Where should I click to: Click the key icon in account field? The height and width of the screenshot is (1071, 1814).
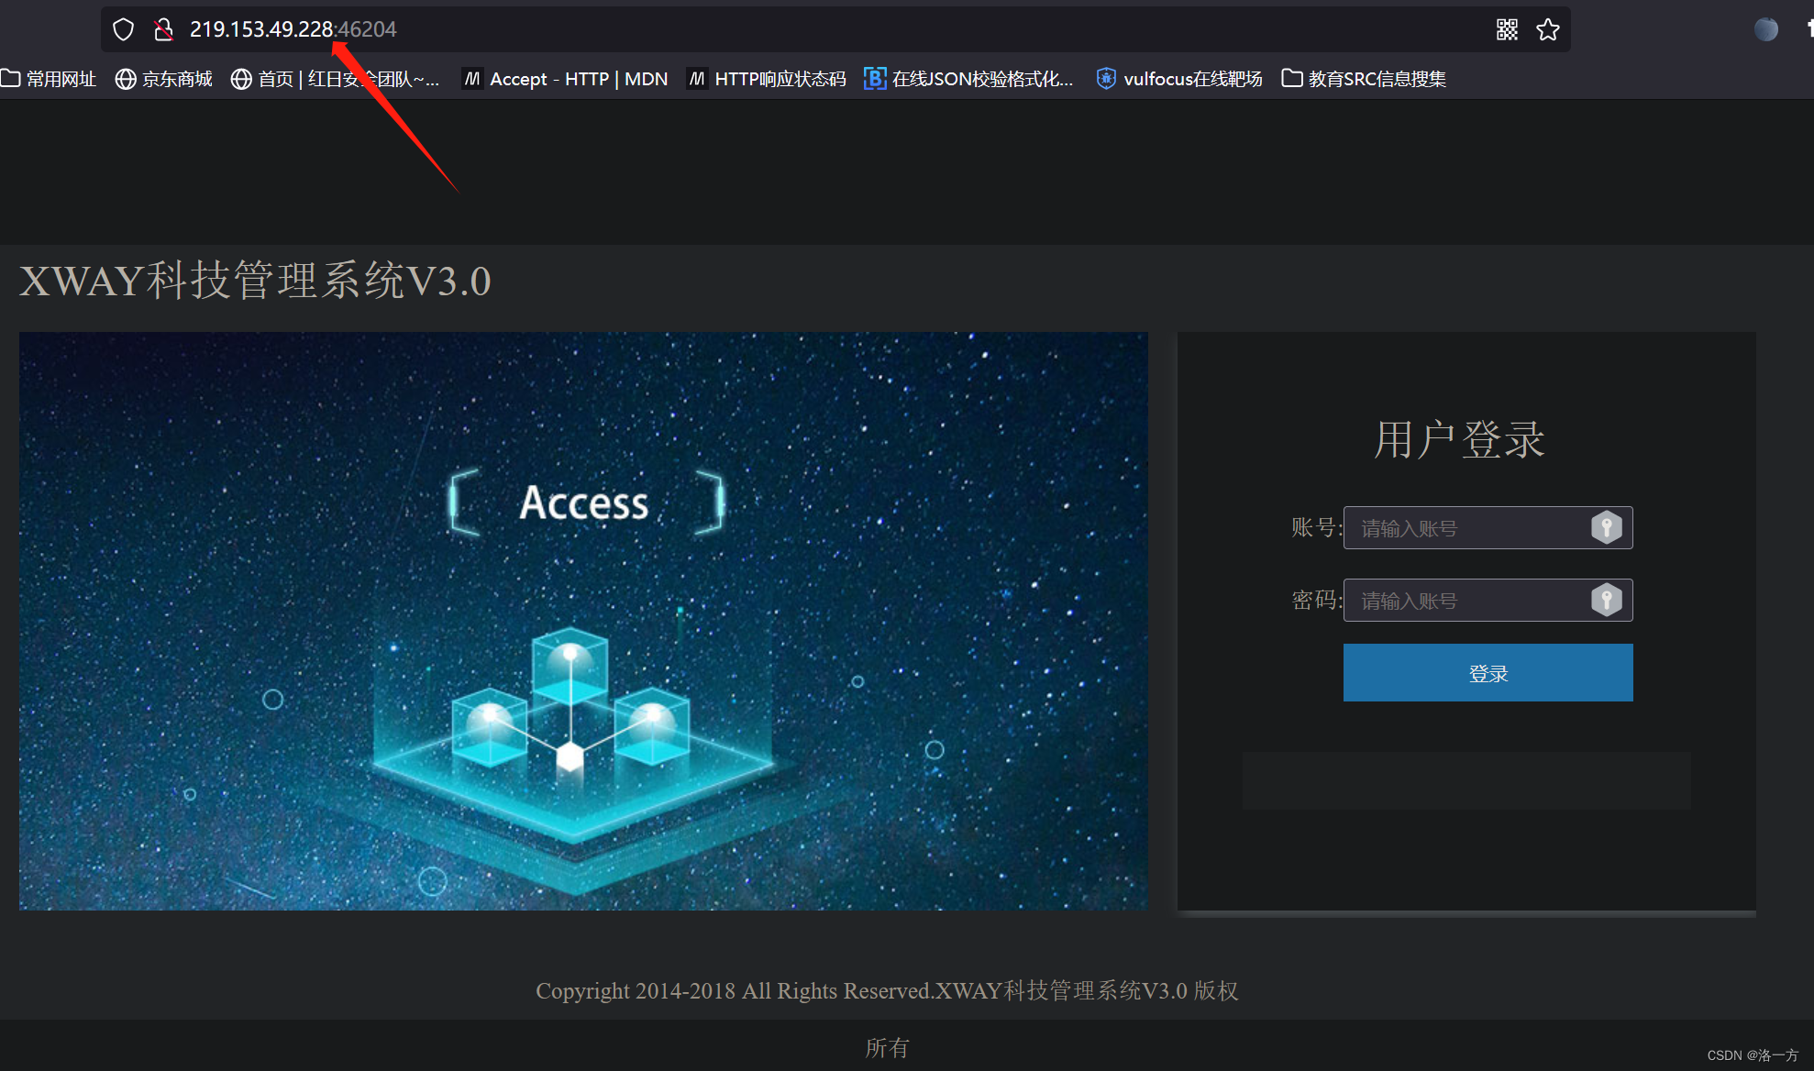click(1606, 527)
